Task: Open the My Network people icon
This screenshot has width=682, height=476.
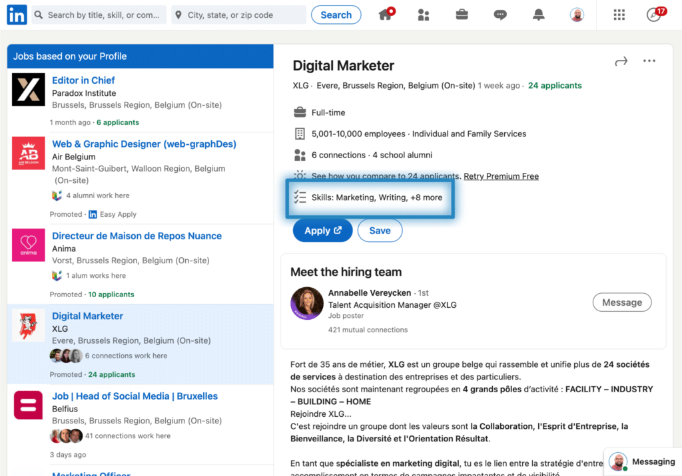Action: [424, 15]
